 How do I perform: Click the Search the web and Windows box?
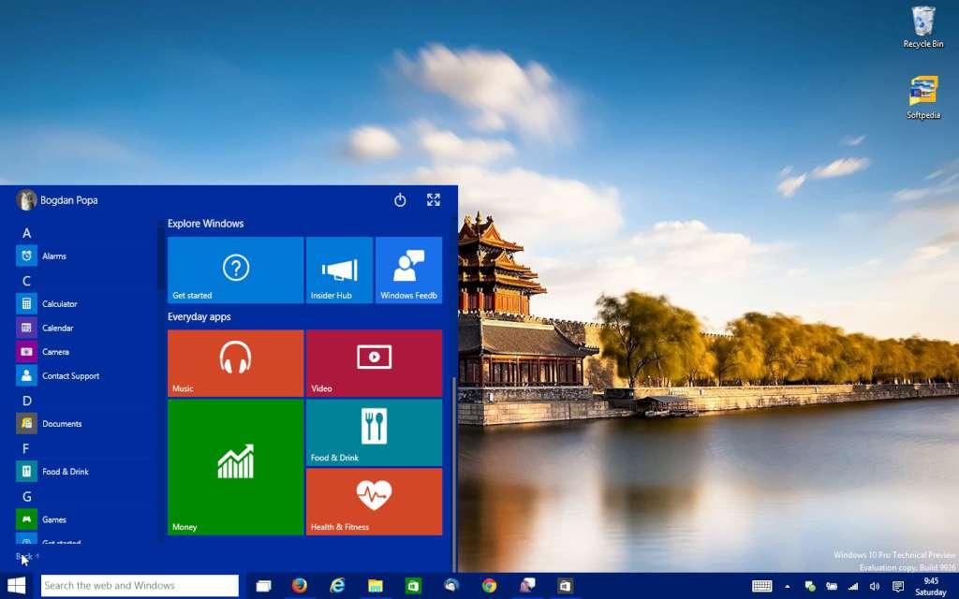pos(140,586)
